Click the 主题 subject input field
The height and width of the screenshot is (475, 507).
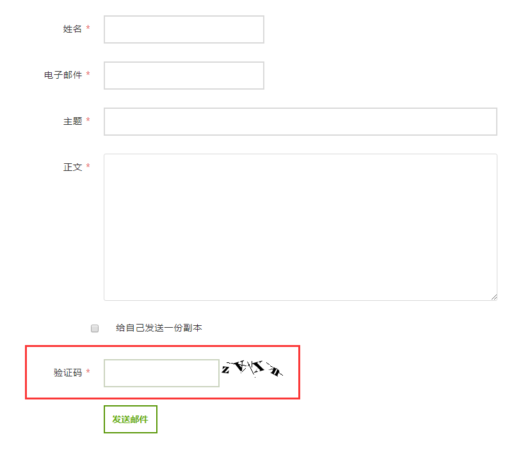(x=300, y=122)
